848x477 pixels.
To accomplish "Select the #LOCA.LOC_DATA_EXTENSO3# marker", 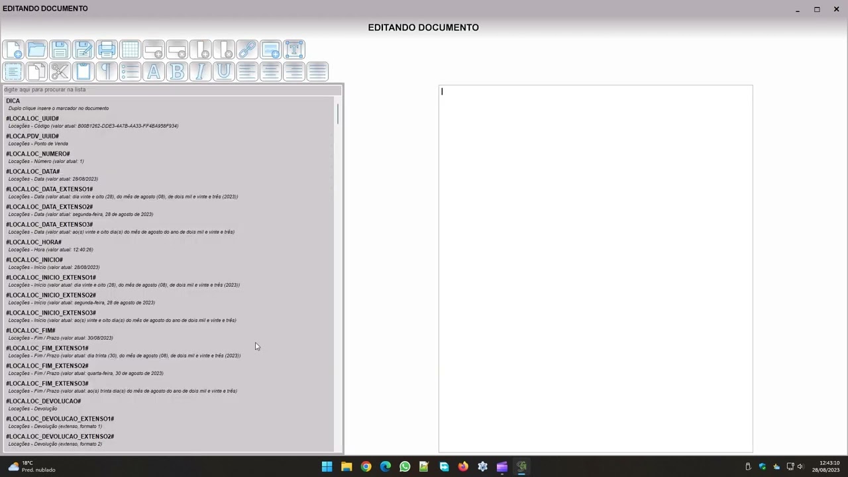I will [169, 228].
